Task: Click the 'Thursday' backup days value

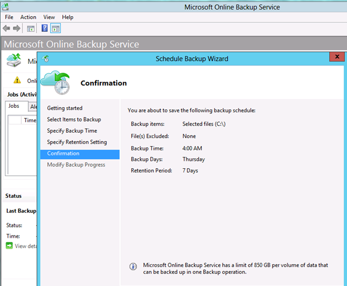Action: [194, 159]
